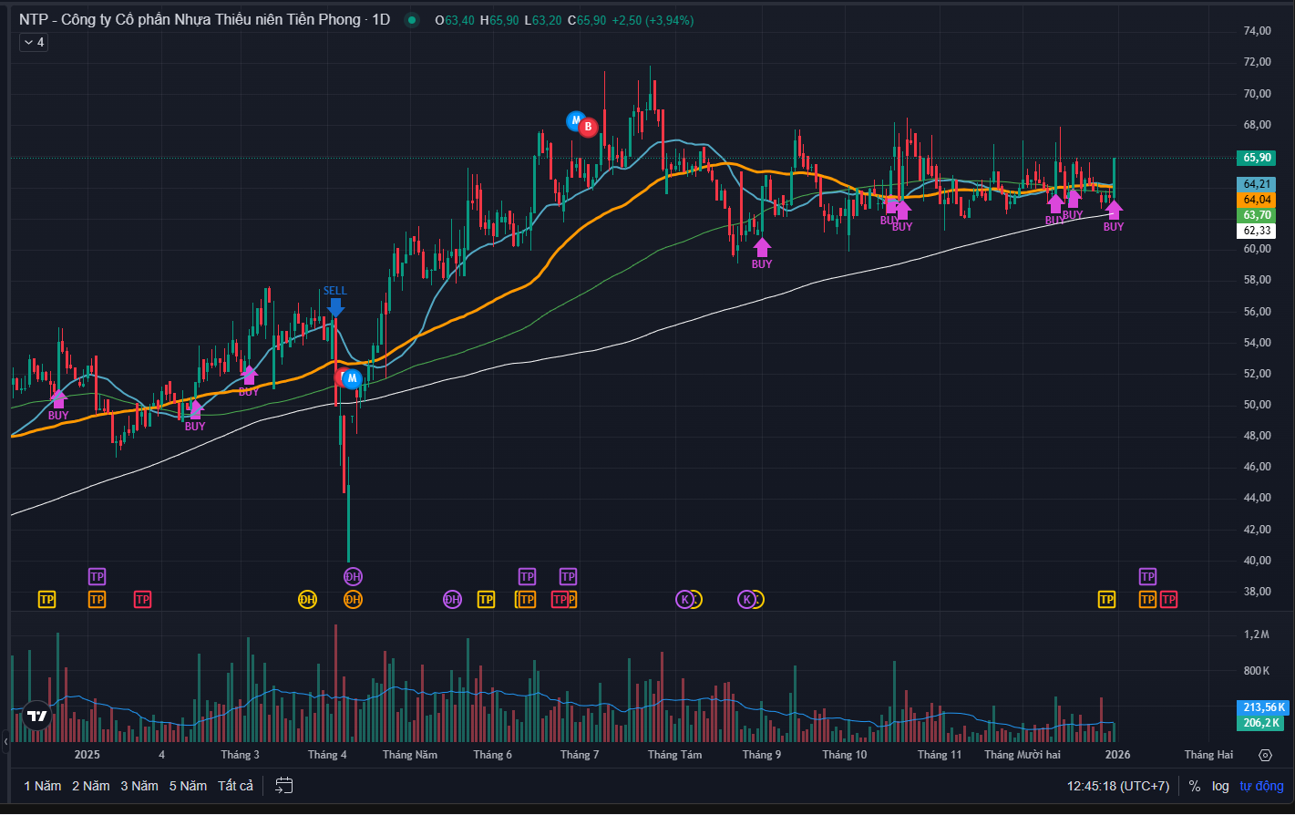
Task: Click the purple ĐH event marker in April
Action: pos(353,576)
